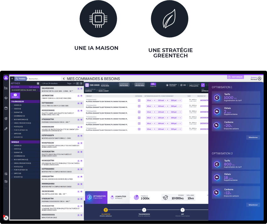
Task: Open the HISTORIQUE history button
Action: point(235,77)
